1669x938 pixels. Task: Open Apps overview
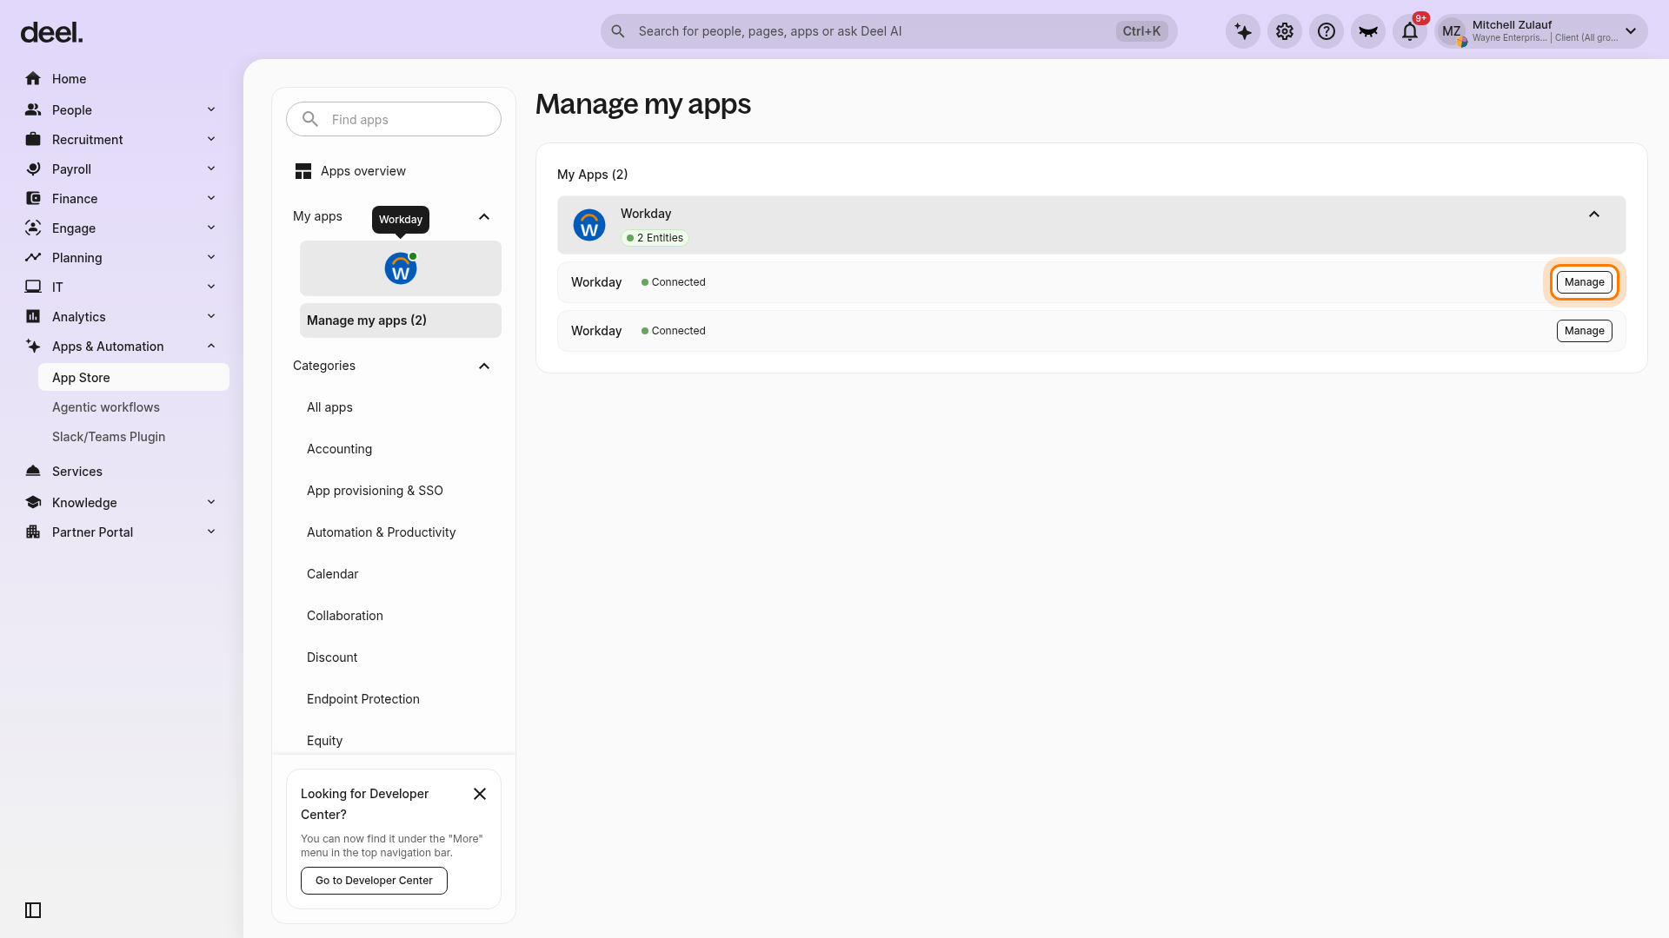click(x=362, y=171)
